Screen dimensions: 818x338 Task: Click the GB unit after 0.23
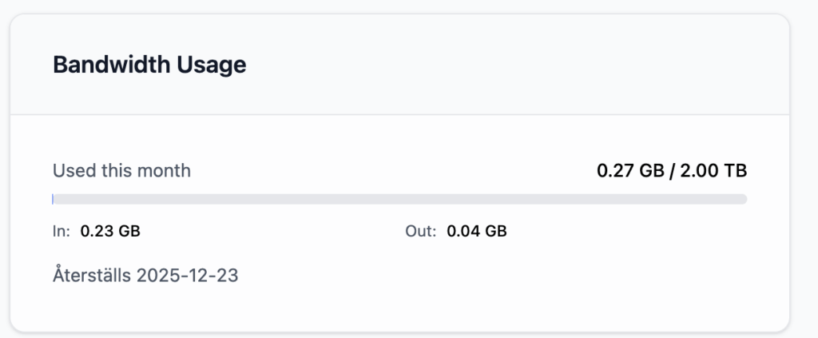129,232
